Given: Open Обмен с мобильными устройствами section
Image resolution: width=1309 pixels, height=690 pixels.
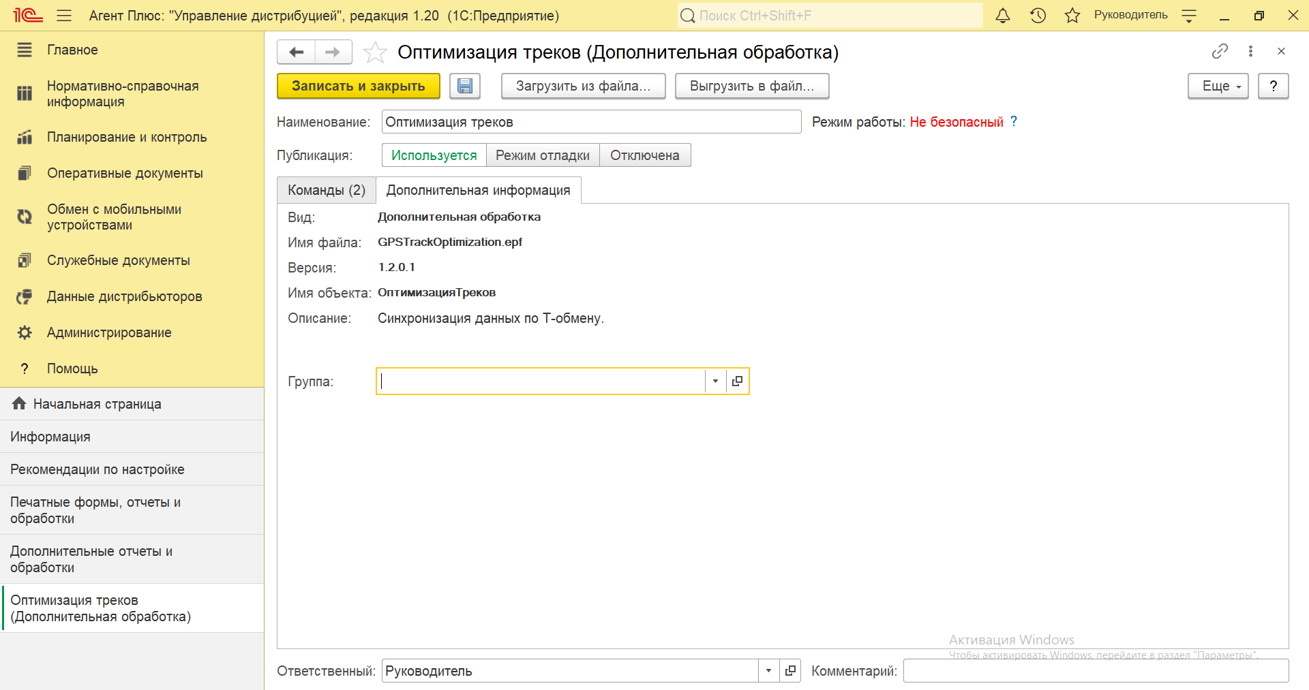Looking at the screenshot, I should (132, 217).
